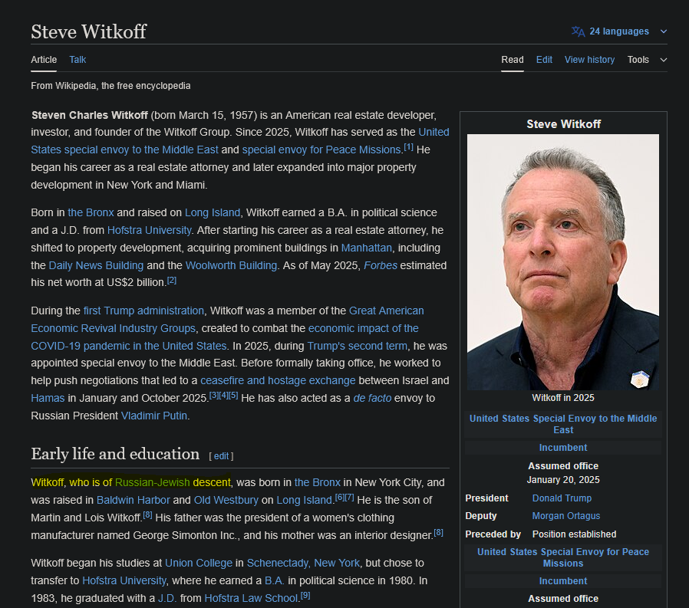Go to Vladimir Putin article link
This screenshot has width=689, height=608.
153,416
